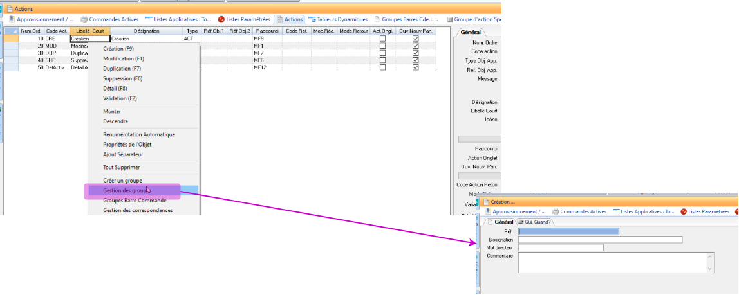Click the Groupe d'action Spé tab icon
The width and height of the screenshot is (739, 295).
click(x=449, y=20)
